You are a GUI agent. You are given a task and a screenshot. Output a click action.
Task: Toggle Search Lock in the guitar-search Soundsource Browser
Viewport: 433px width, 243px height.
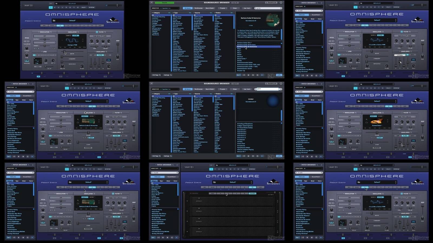[272, 3]
